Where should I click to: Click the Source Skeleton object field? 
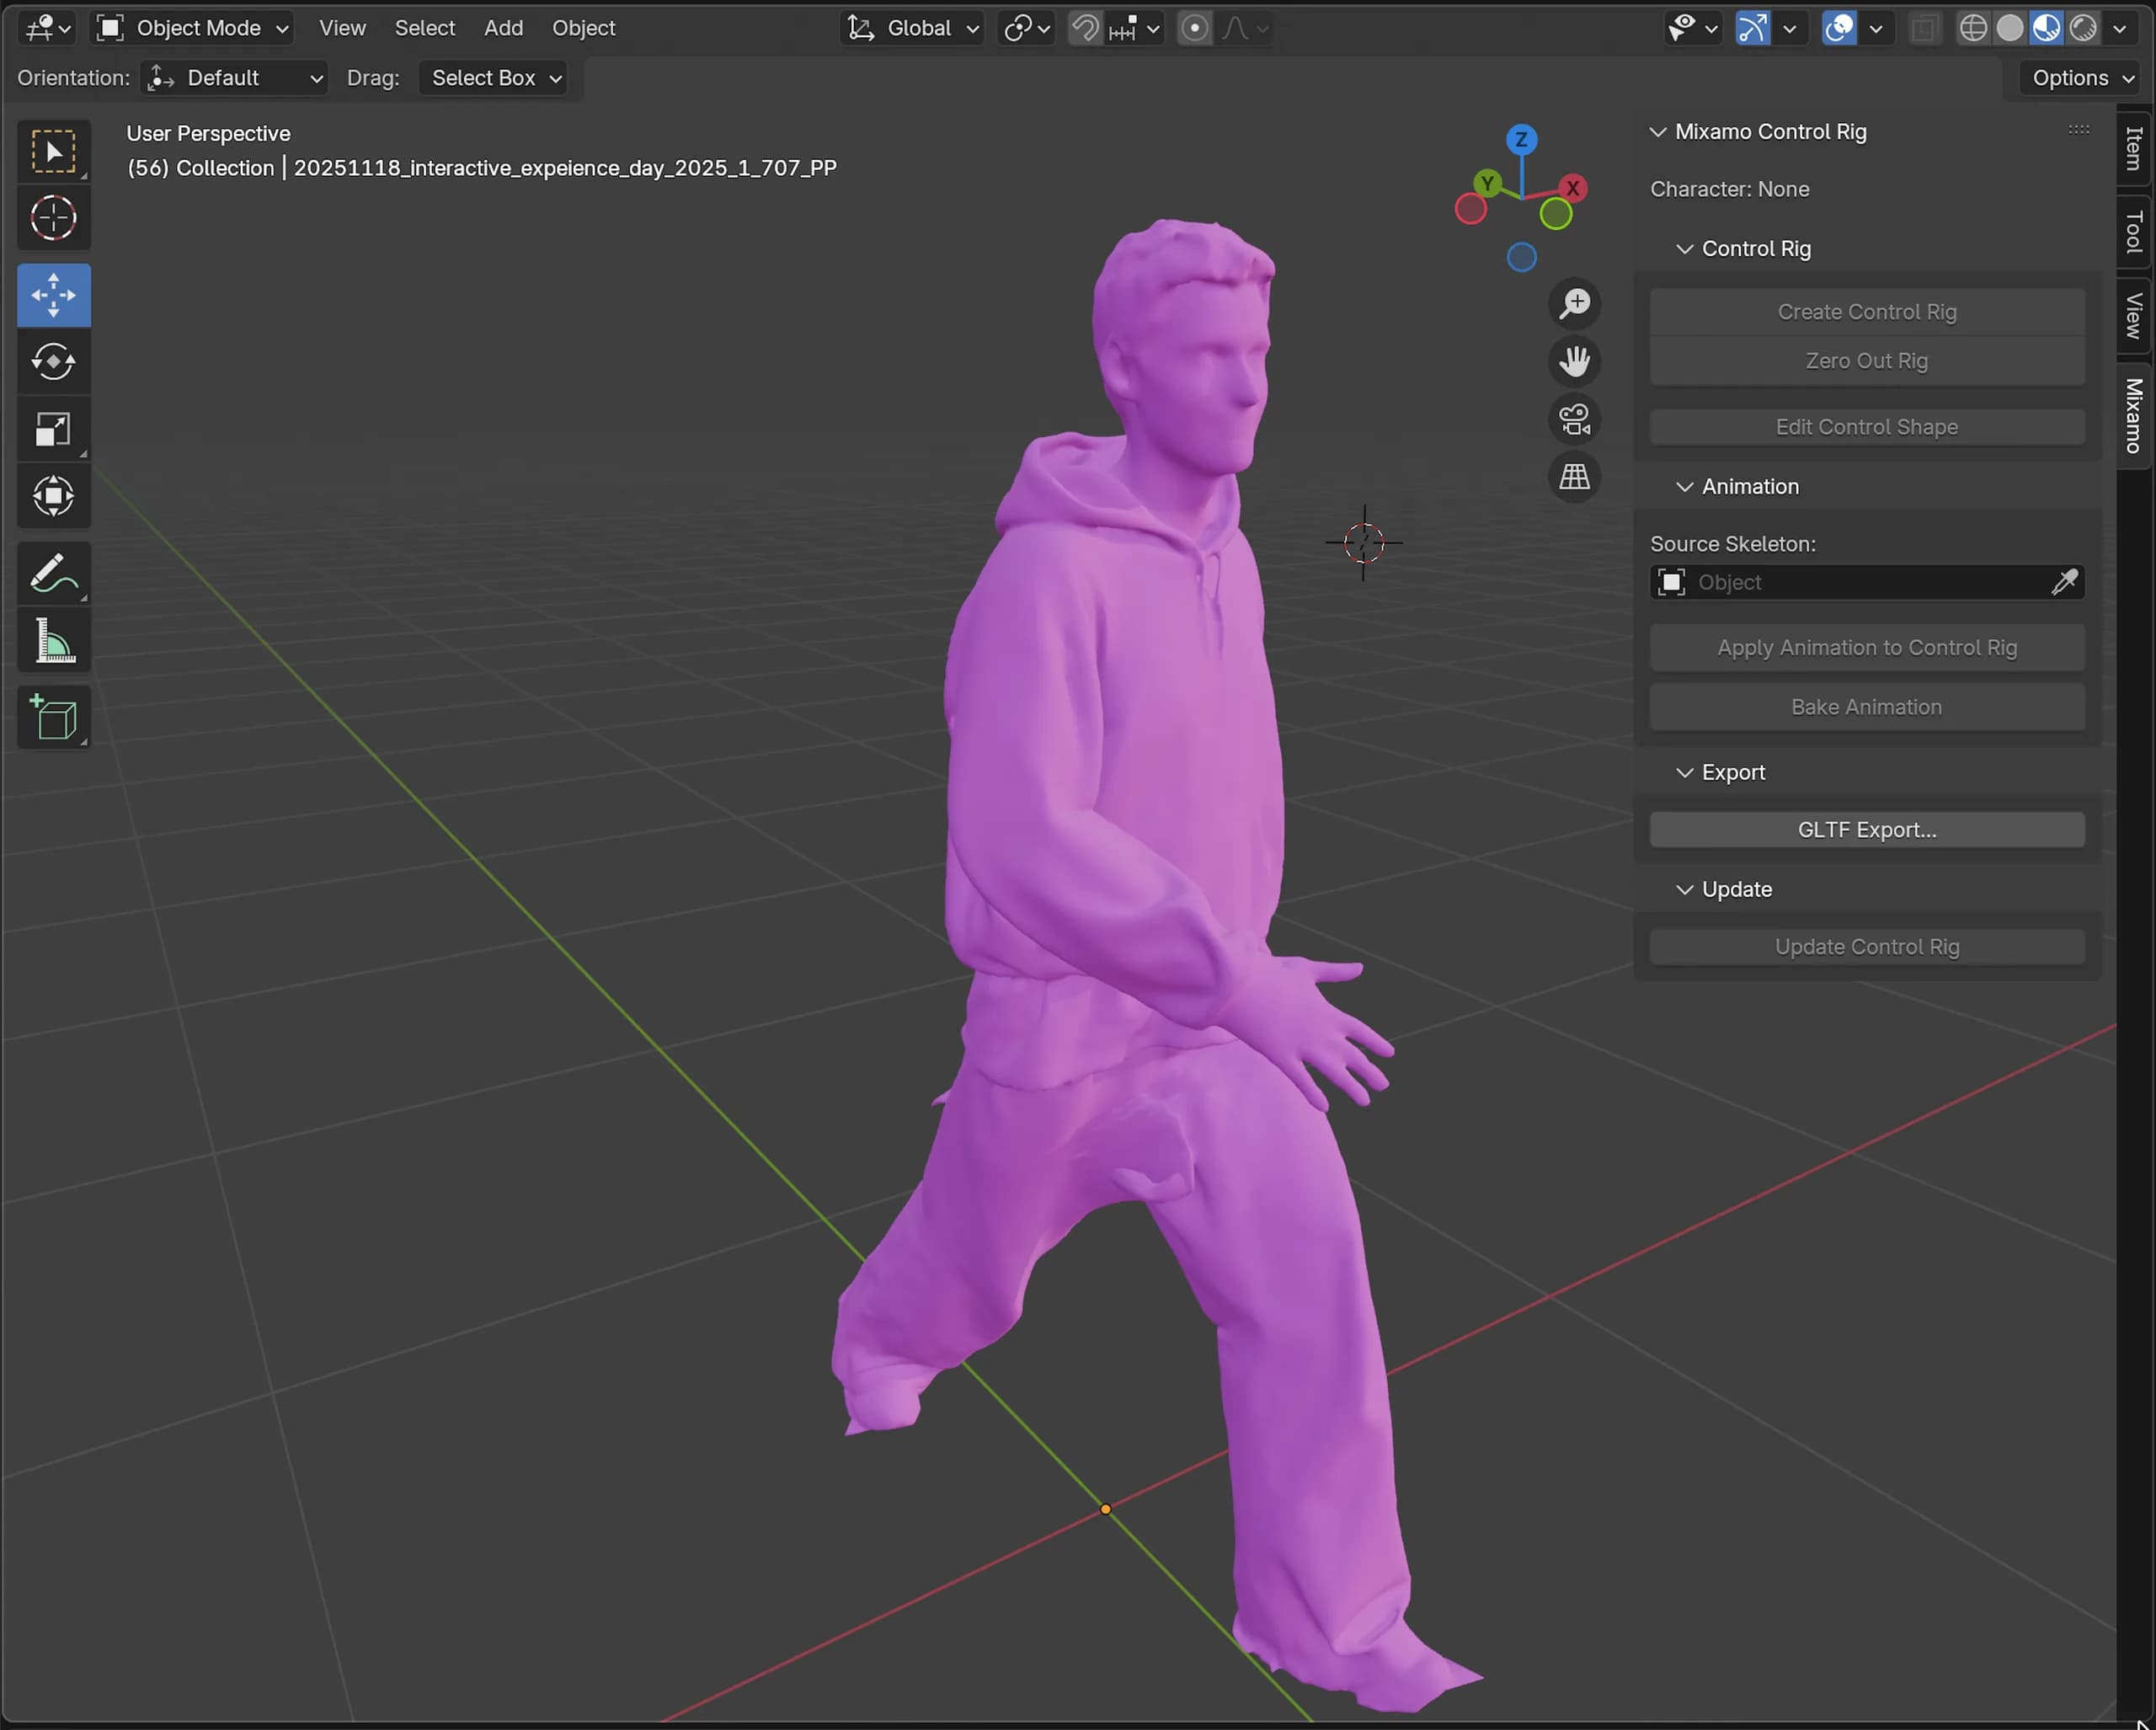coord(1866,582)
